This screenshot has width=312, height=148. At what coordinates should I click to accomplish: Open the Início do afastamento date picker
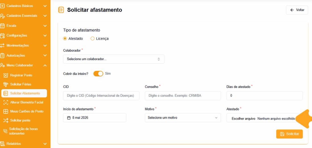point(95,118)
